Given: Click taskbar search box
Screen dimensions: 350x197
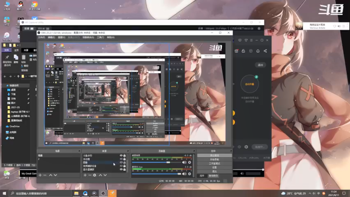Looking at the screenshot, I should (x=40, y=193).
